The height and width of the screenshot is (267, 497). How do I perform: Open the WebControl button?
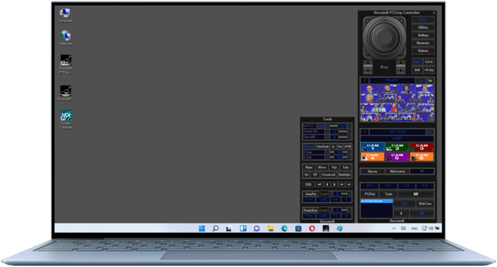(x=396, y=171)
